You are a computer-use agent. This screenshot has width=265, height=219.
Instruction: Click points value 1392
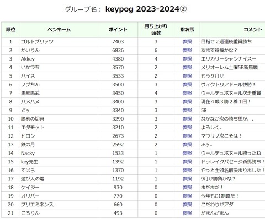[x=118, y=162]
